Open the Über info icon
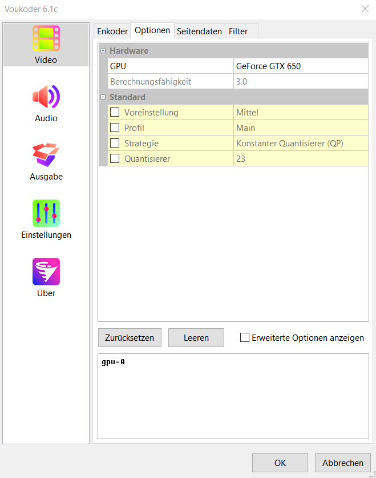 point(46,272)
